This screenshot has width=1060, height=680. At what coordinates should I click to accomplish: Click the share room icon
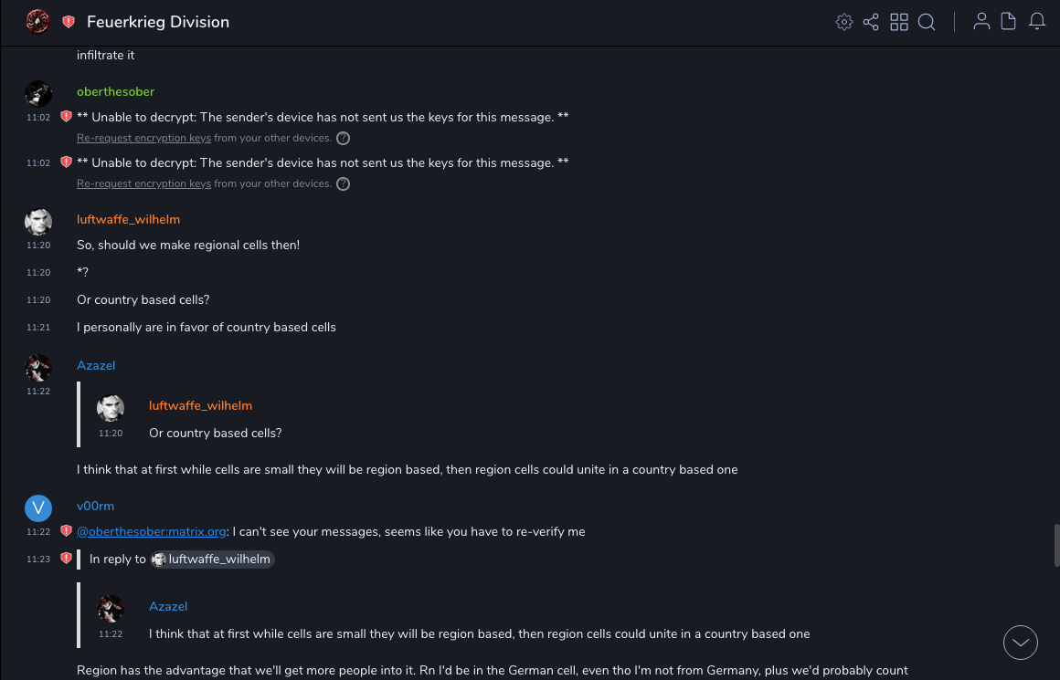(871, 22)
